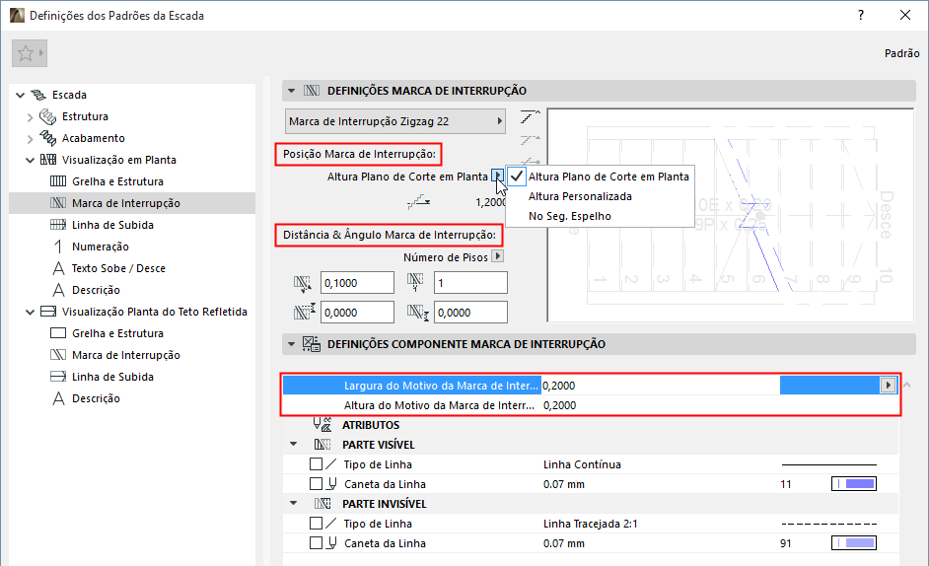Click the Estrutura icon in tree
The image size is (929, 566).
(x=47, y=116)
